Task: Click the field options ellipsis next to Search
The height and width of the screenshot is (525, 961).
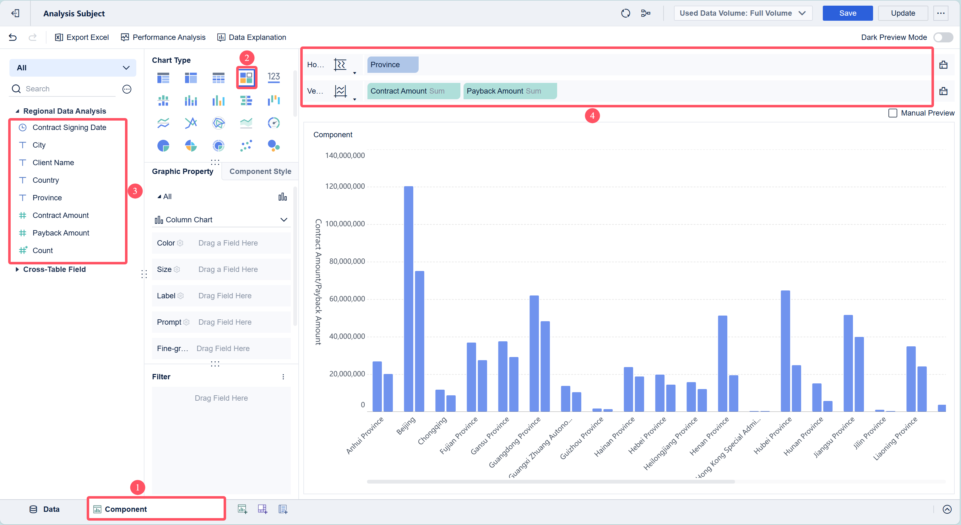Action: pyautogui.click(x=127, y=89)
